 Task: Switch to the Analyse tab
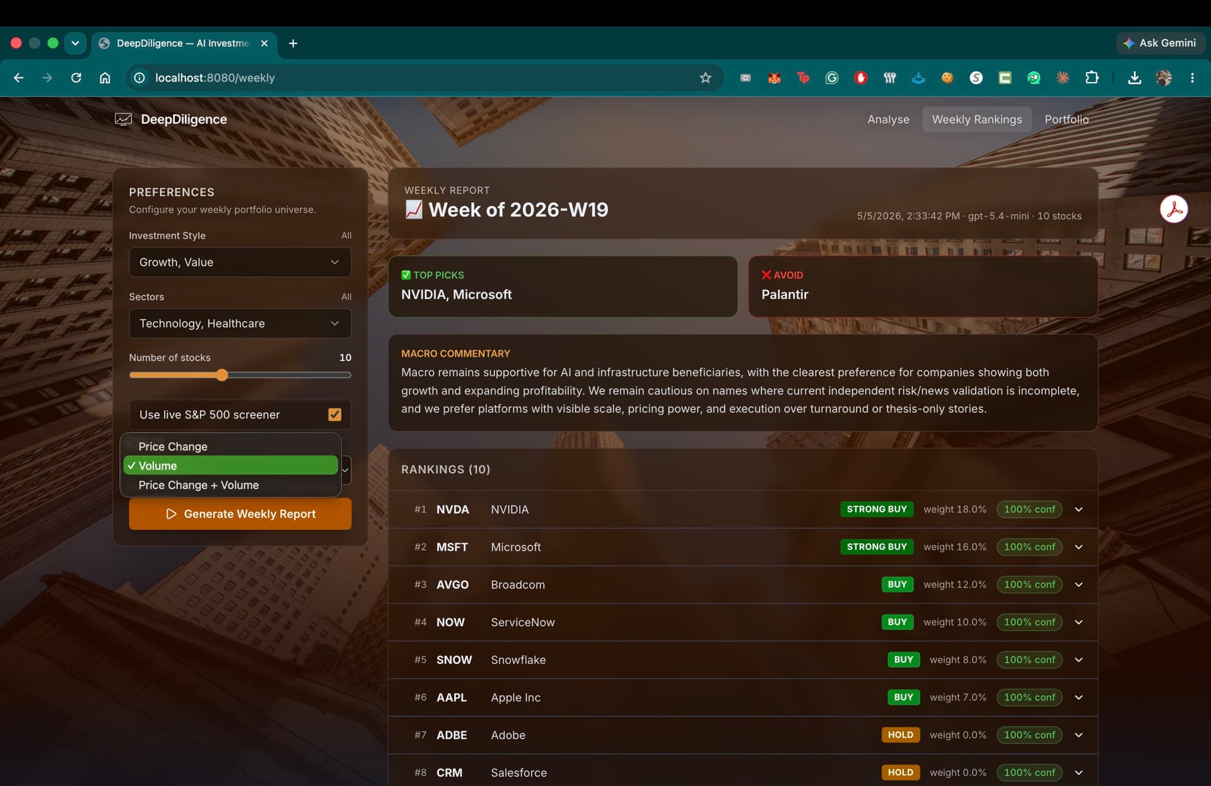click(888, 119)
